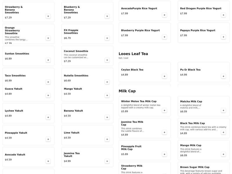Select the Looes Leaf Tea heading
The width and height of the screenshot is (232, 174).
[133, 54]
